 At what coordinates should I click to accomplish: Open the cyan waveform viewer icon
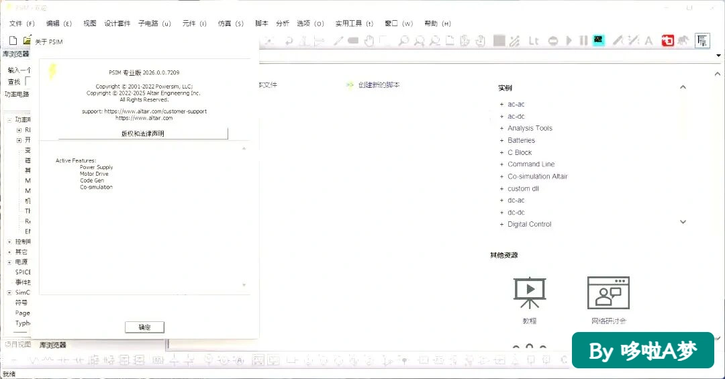tap(598, 41)
